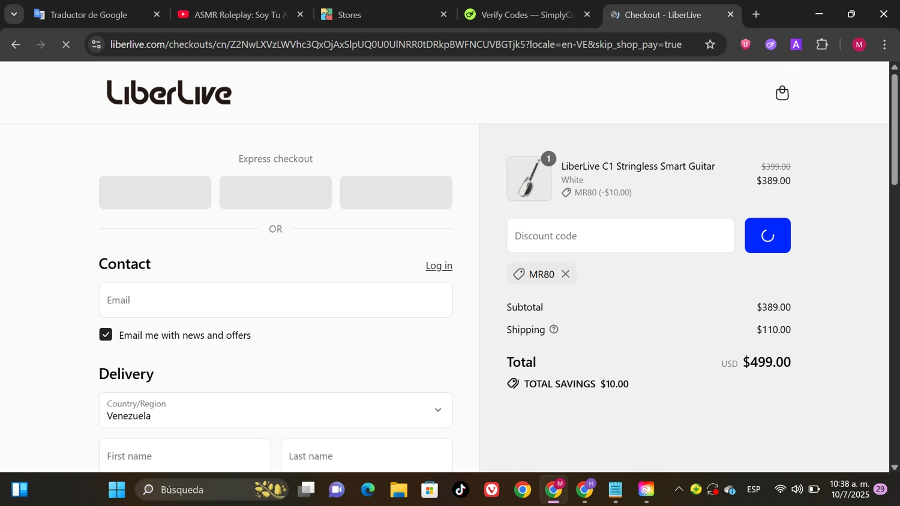
Task: Click the total $499.00 amount
Action: pos(766,362)
